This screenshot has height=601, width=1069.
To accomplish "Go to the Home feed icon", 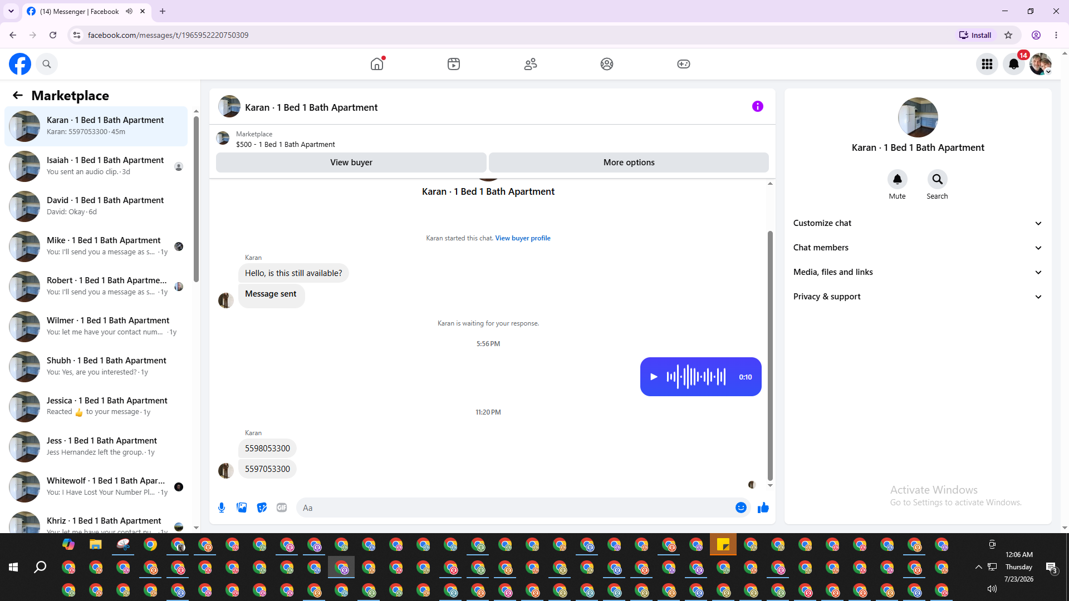I will tap(377, 64).
